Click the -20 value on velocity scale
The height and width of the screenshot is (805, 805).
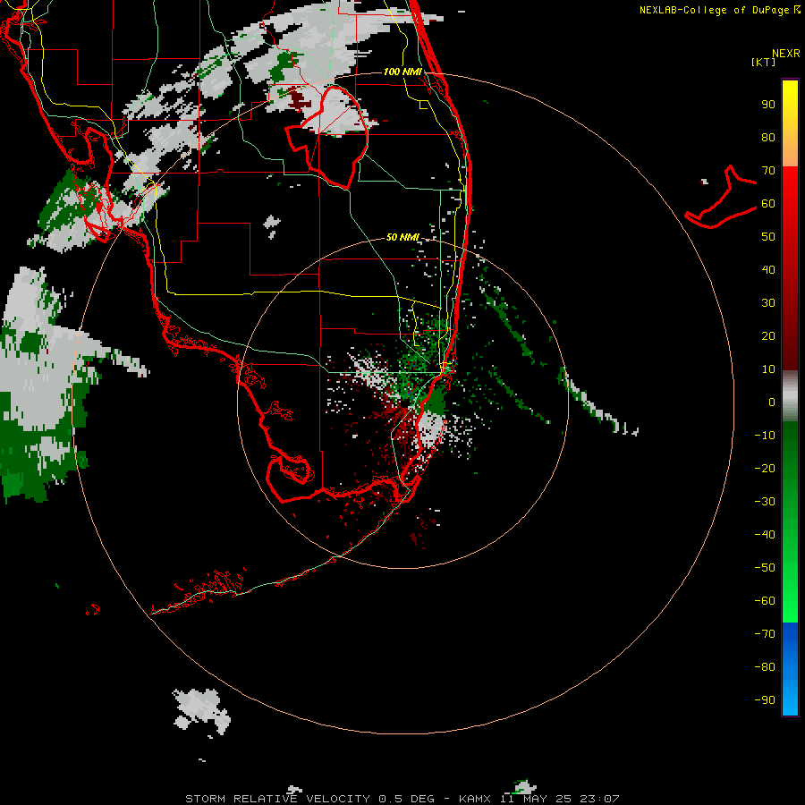click(x=765, y=468)
